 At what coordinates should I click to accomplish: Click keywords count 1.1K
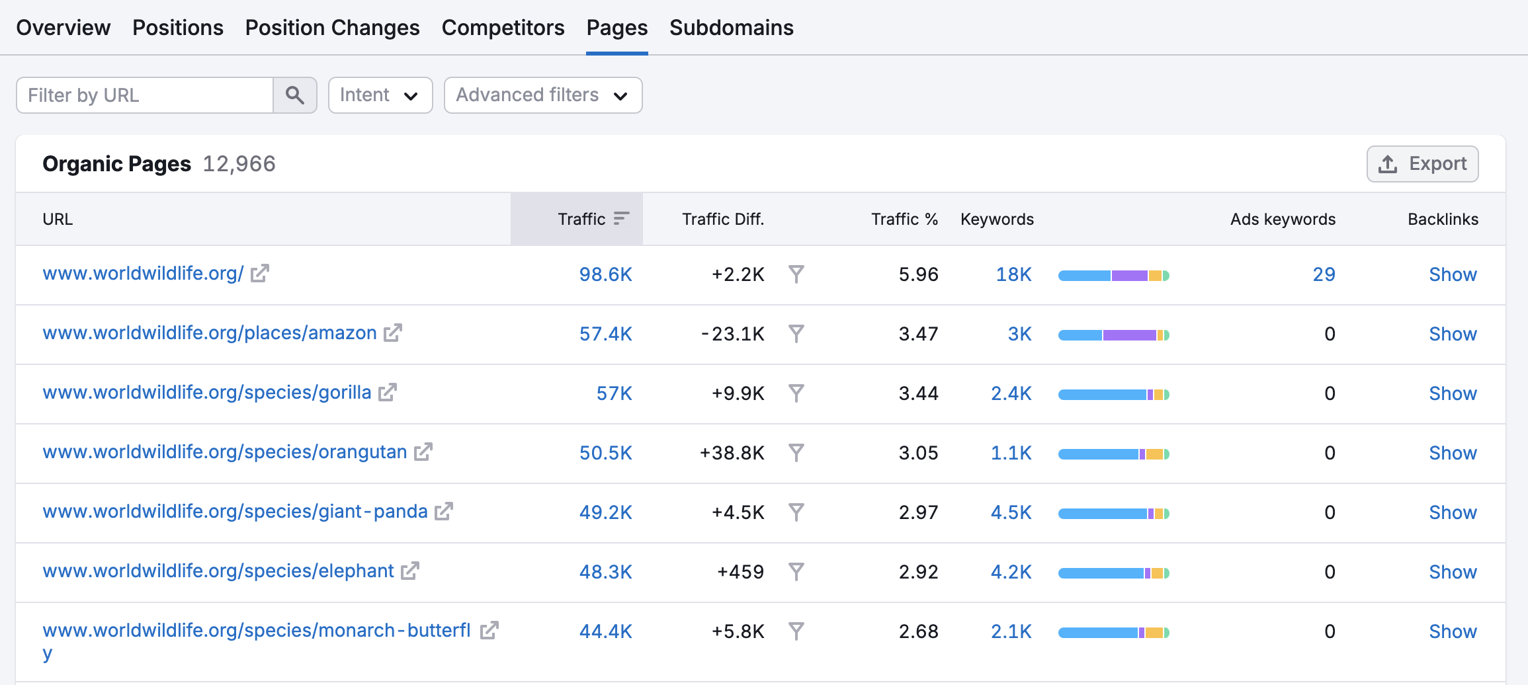coord(1011,453)
